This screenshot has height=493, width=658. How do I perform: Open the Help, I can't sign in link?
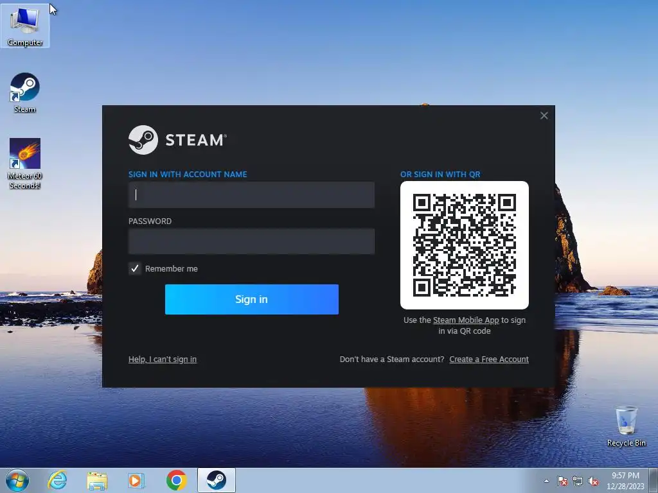tap(163, 359)
